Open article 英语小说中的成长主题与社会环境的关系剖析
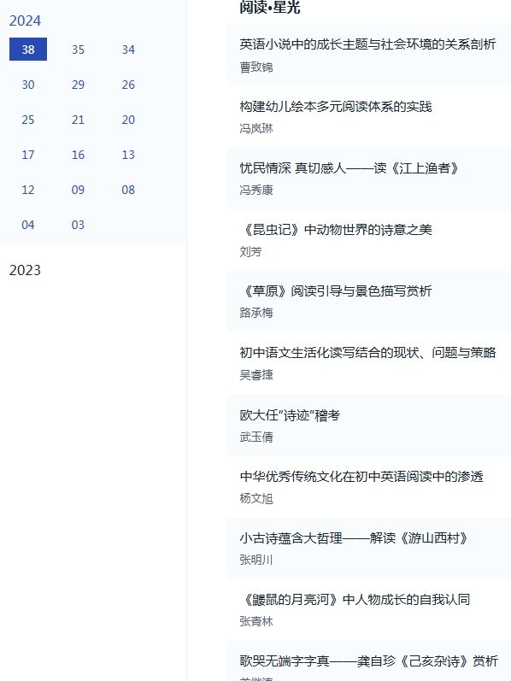Image resolution: width=511 pixels, height=681 pixels. point(367,44)
